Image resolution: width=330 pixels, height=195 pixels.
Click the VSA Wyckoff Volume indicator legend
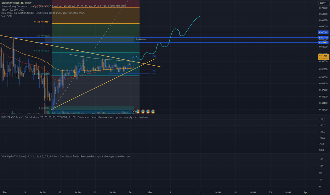[66, 157]
